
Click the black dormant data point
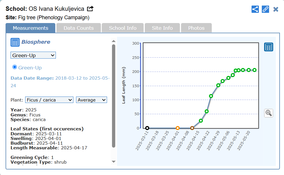(x=147, y=128)
